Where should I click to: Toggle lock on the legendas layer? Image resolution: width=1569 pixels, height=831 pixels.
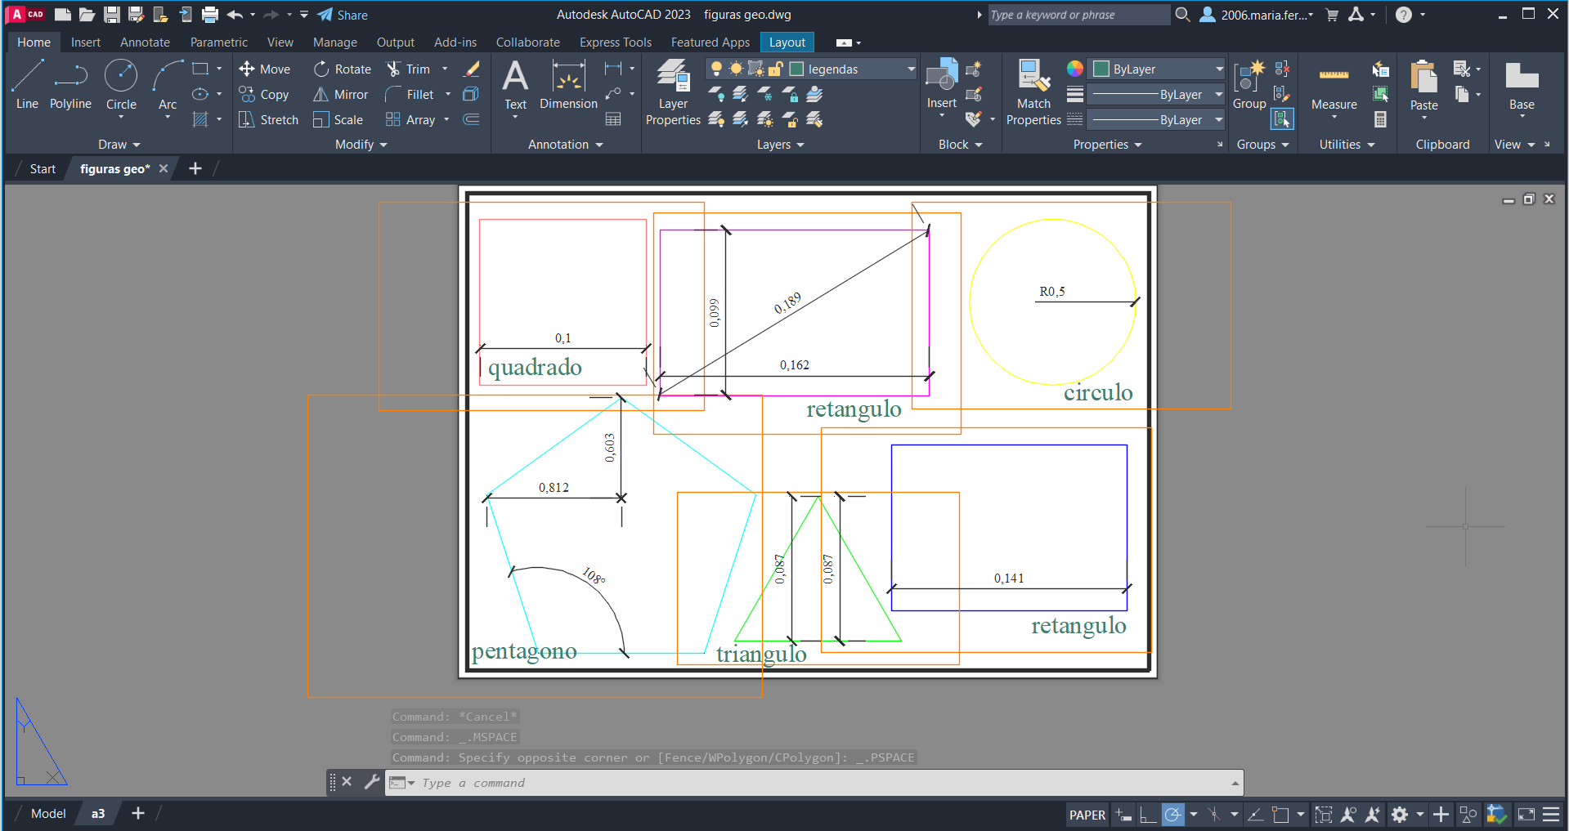point(776,69)
